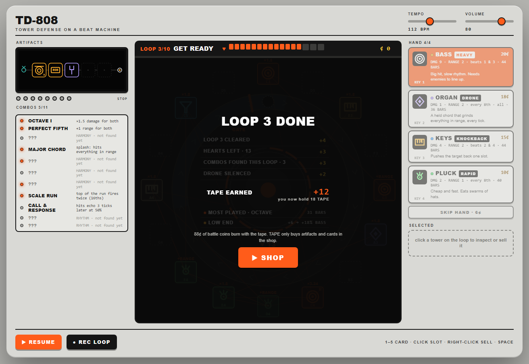Click the STOP label under the artifacts
Screen dimensions: 529x364
(122, 99)
